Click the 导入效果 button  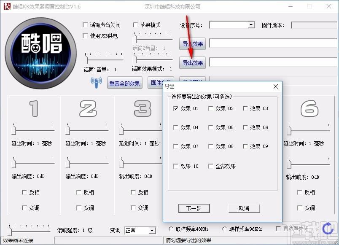pos(192,44)
